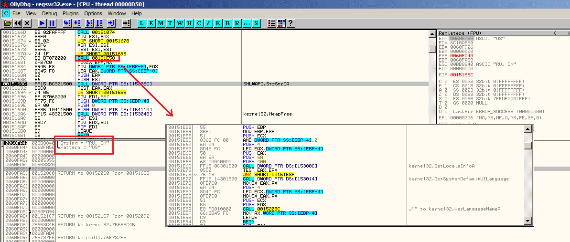Show Patches window with slash button

click(x=208, y=23)
